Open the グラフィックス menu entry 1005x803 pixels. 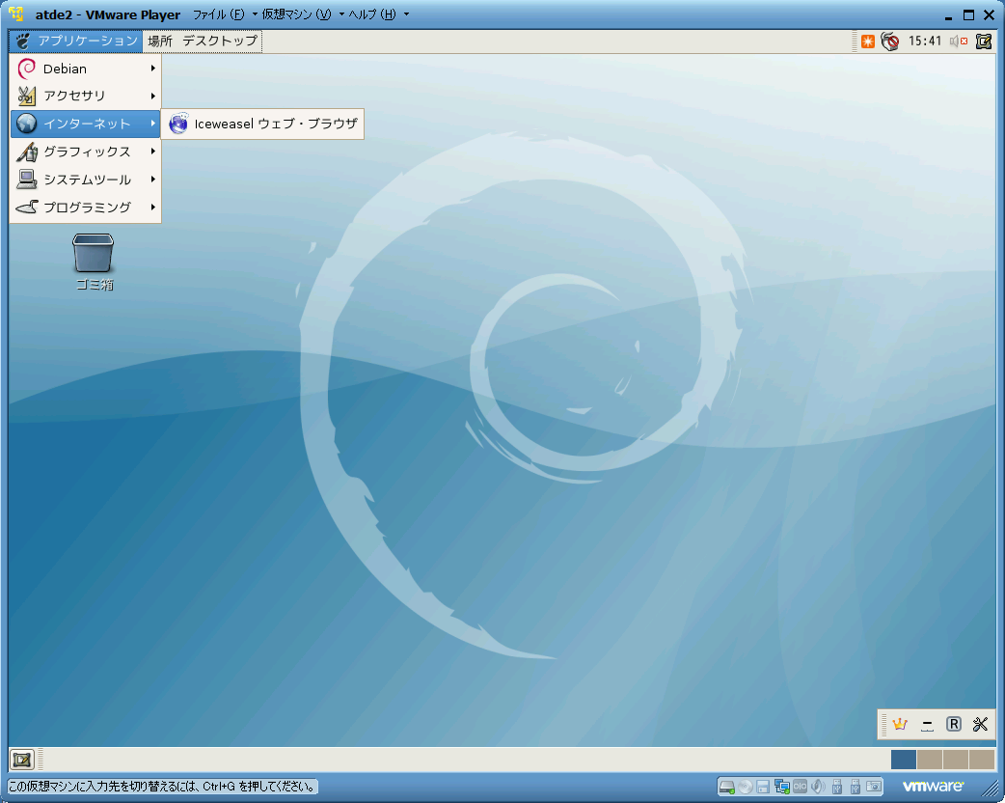click(86, 152)
